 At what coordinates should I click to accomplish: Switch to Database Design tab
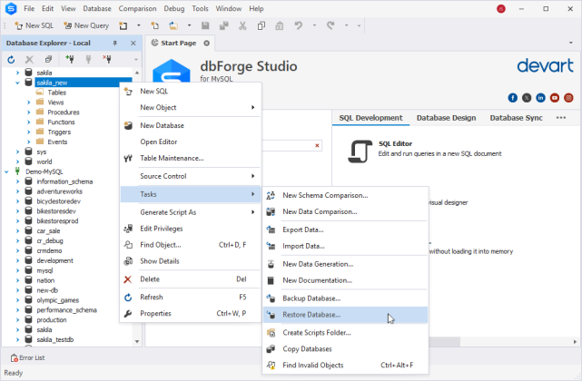445,118
